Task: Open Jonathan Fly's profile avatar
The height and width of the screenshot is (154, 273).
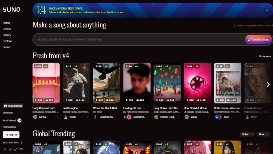Action: point(95,117)
